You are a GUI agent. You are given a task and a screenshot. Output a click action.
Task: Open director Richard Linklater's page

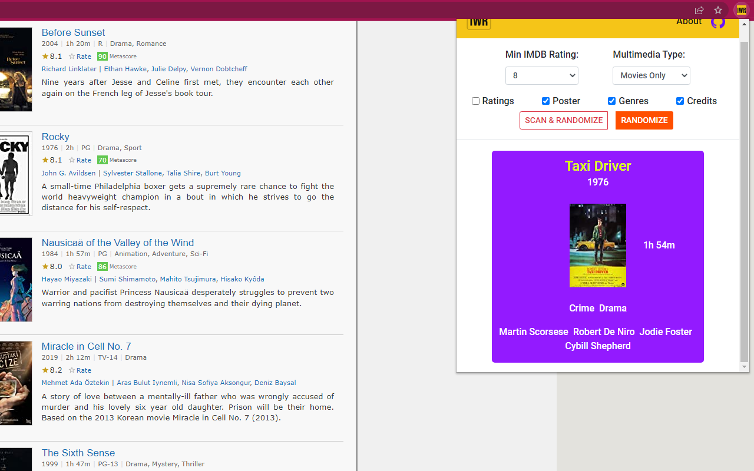pyautogui.click(x=69, y=69)
